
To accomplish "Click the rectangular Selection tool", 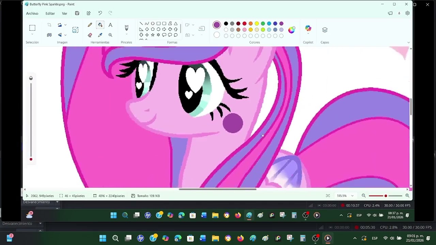I will (x=32, y=28).
